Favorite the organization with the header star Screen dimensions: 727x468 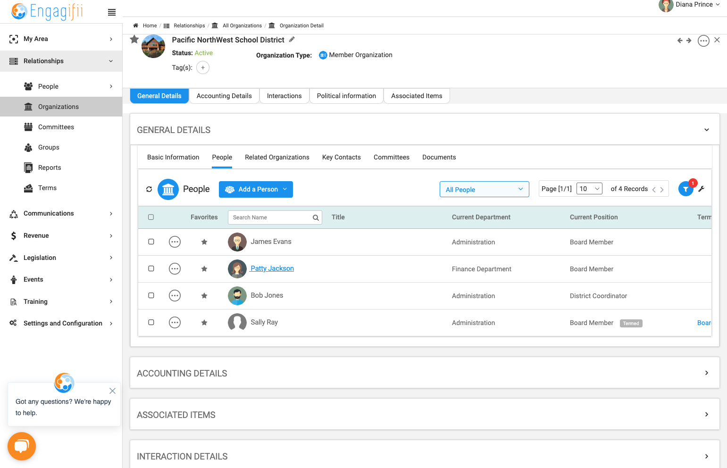(x=134, y=39)
